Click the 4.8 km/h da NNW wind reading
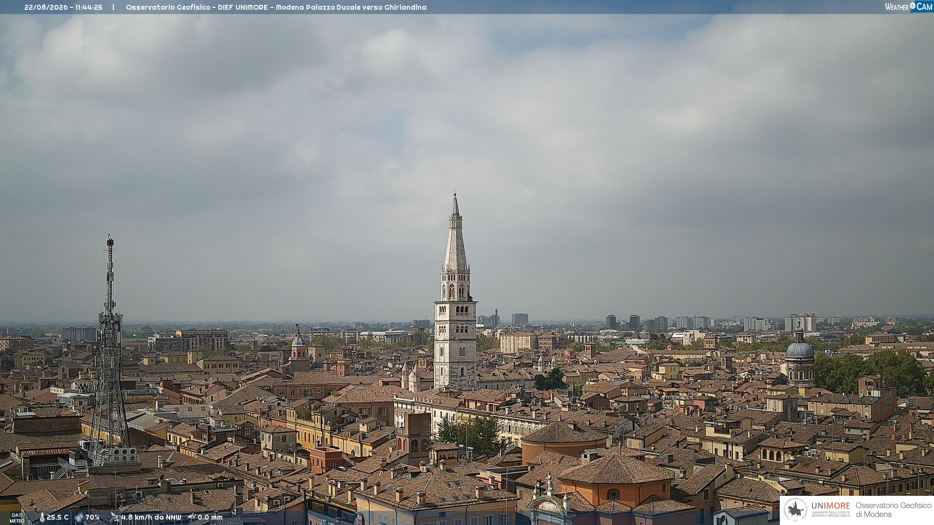Viewport: 934px width, 525px height. click(x=151, y=518)
